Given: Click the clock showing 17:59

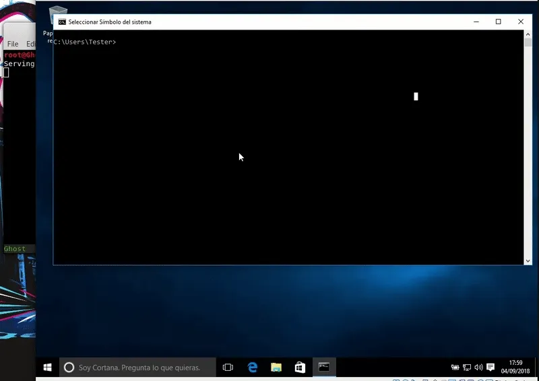Looking at the screenshot, I should tap(516, 368).
